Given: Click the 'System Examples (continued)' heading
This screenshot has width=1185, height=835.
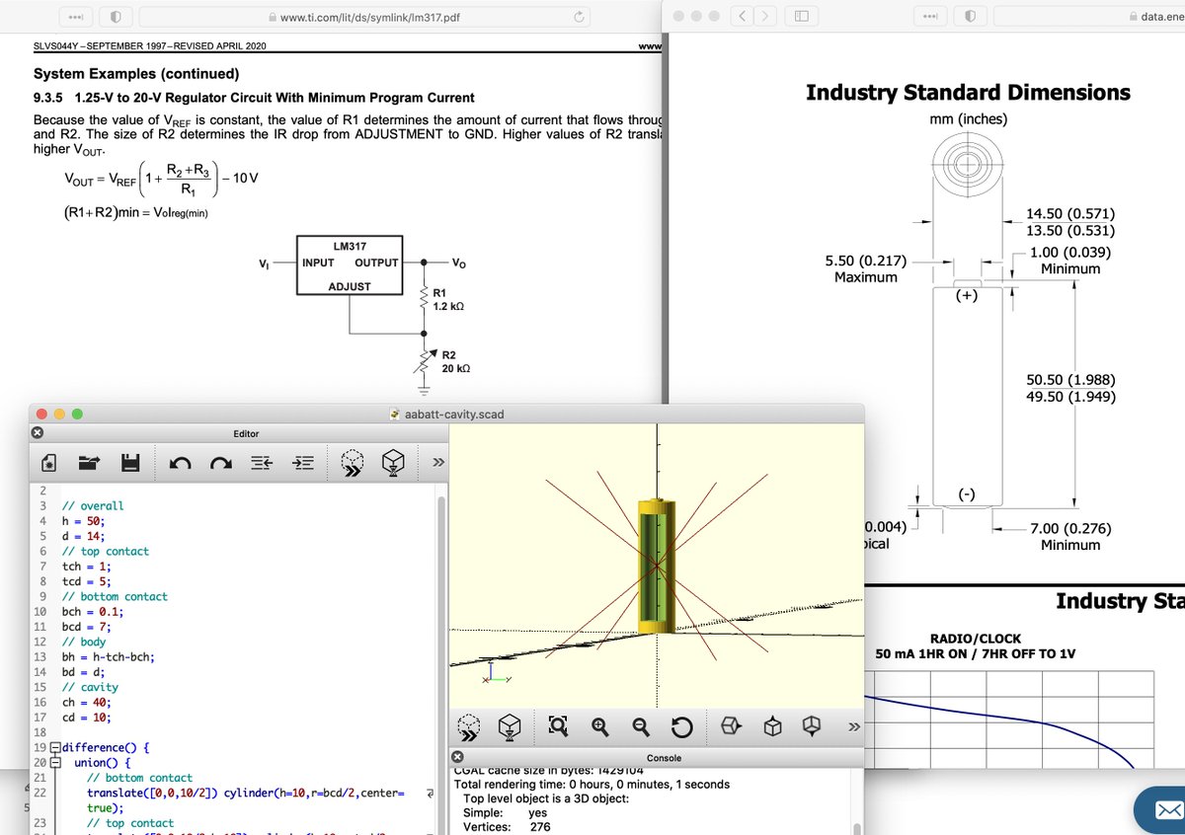Looking at the screenshot, I should coord(136,74).
